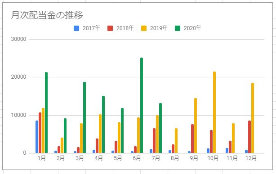
Task: Select the 2019年 legend label
Action: (x=159, y=28)
